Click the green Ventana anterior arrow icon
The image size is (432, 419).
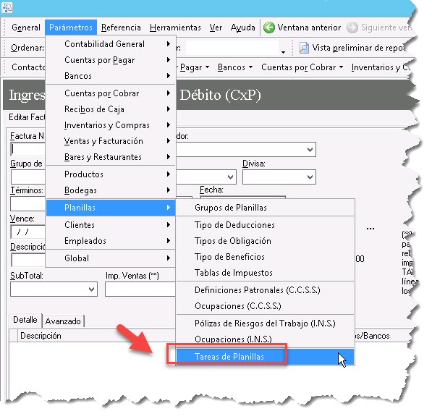(269, 27)
